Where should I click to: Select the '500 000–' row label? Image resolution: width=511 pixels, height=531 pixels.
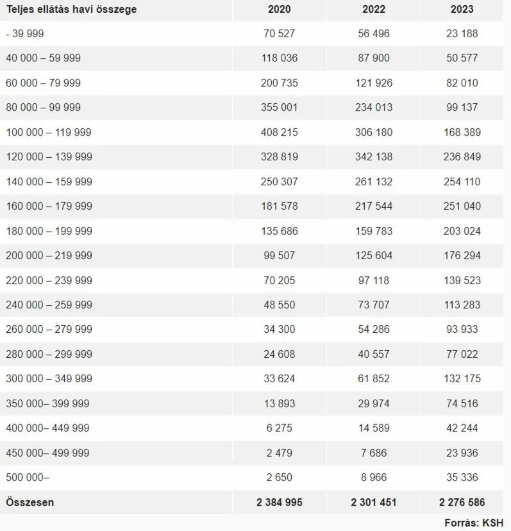point(28,478)
